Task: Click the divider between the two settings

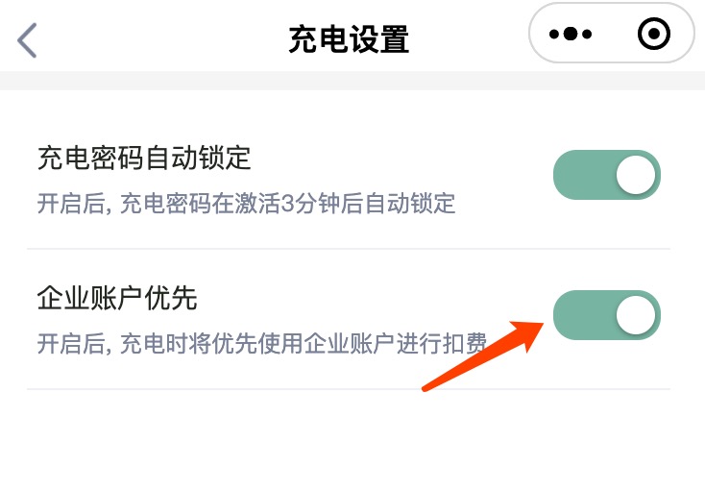Action: pyautogui.click(x=348, y=249)
